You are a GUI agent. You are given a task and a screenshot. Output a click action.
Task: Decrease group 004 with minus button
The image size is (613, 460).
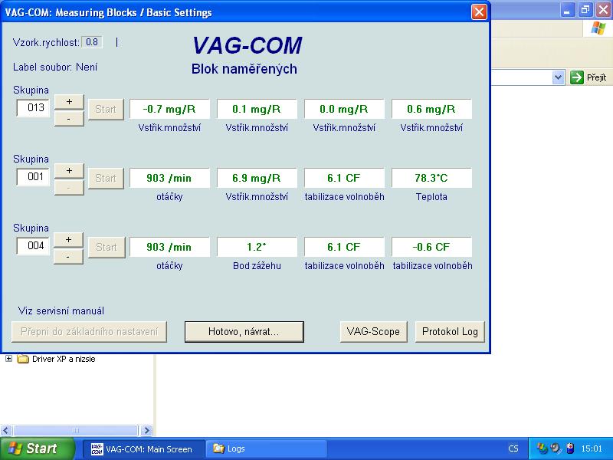pyautogui.click(x=69, y=257)
